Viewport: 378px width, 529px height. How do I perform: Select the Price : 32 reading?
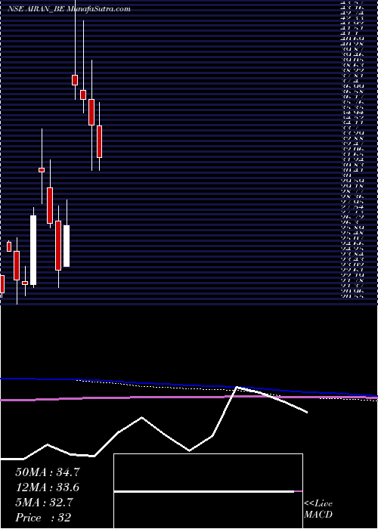[x=43, y=518]
